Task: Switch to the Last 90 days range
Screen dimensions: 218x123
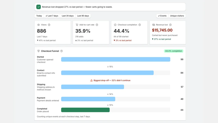Action: pos(83,16)
